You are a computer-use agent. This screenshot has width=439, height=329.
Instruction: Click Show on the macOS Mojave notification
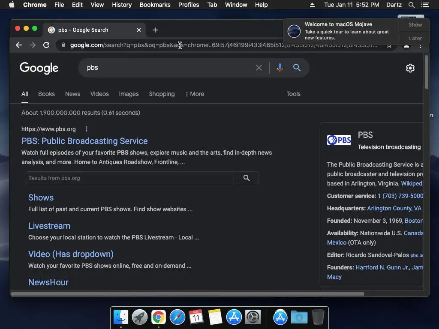pyautogui.click(x=415, y=24)
